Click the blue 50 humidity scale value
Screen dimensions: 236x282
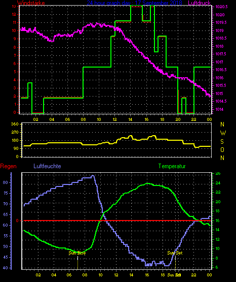click(x=6, y=246)
